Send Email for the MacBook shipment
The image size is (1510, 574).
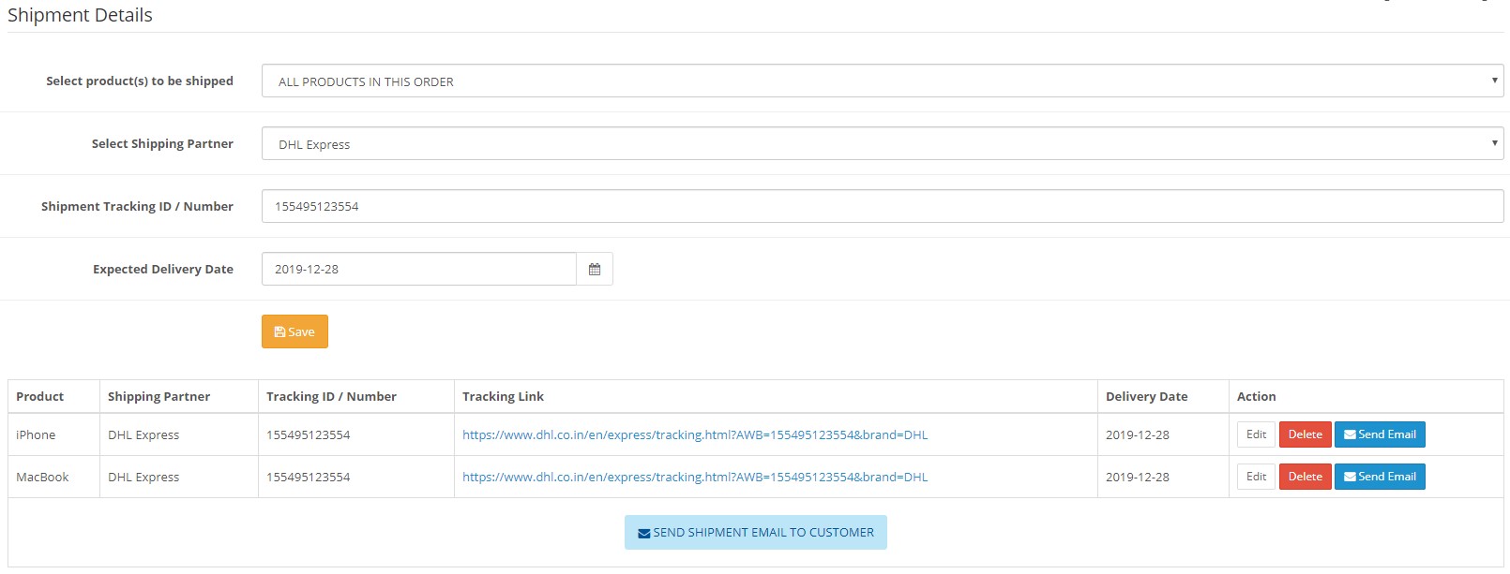click(x=1380, y=477)
